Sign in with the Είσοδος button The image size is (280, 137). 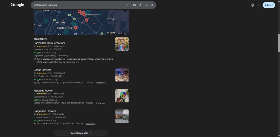[x=269, y=5]
